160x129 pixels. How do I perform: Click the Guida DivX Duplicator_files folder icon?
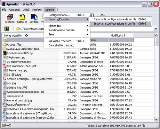coord(4,49)
